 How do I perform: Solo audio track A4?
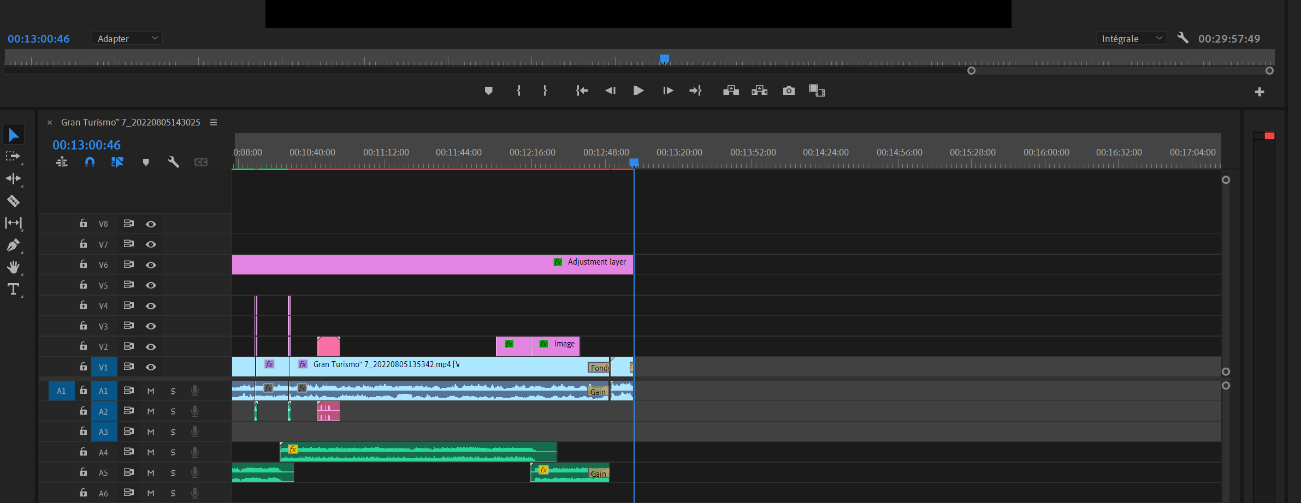coord(173,452)
